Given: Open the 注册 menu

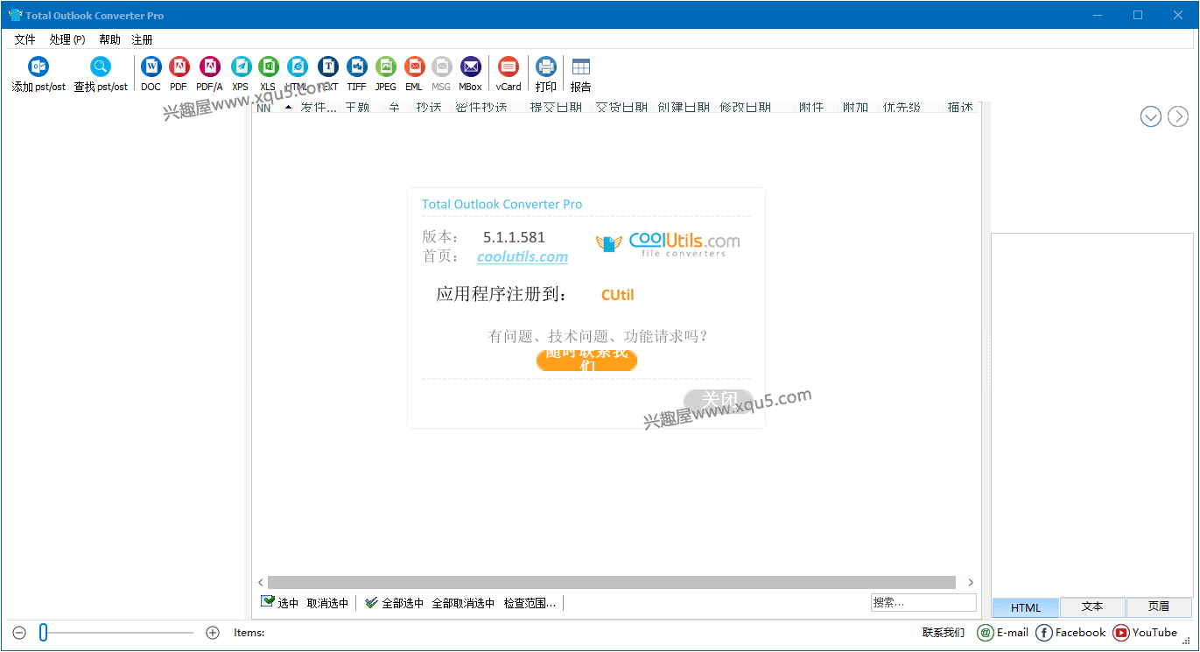Looking at the screenshot, I should pyautogui.click(x=142, y=39).
